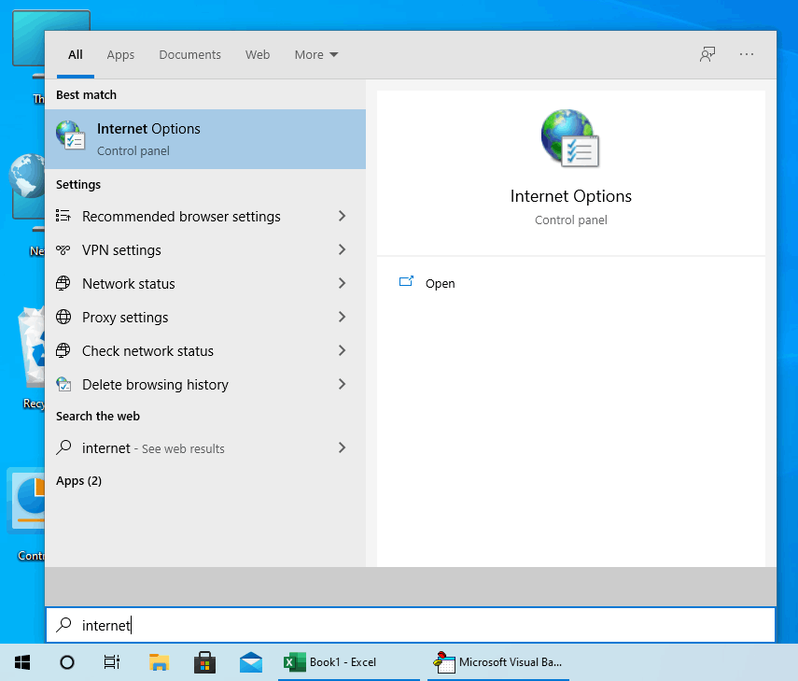Switch to the Documents search tab
Viewport: 798px width, 681px height.
(189, 54)
